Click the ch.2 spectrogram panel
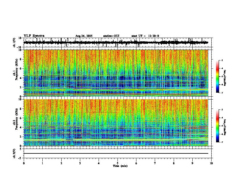The image size is (238, 183). point(116,123)
